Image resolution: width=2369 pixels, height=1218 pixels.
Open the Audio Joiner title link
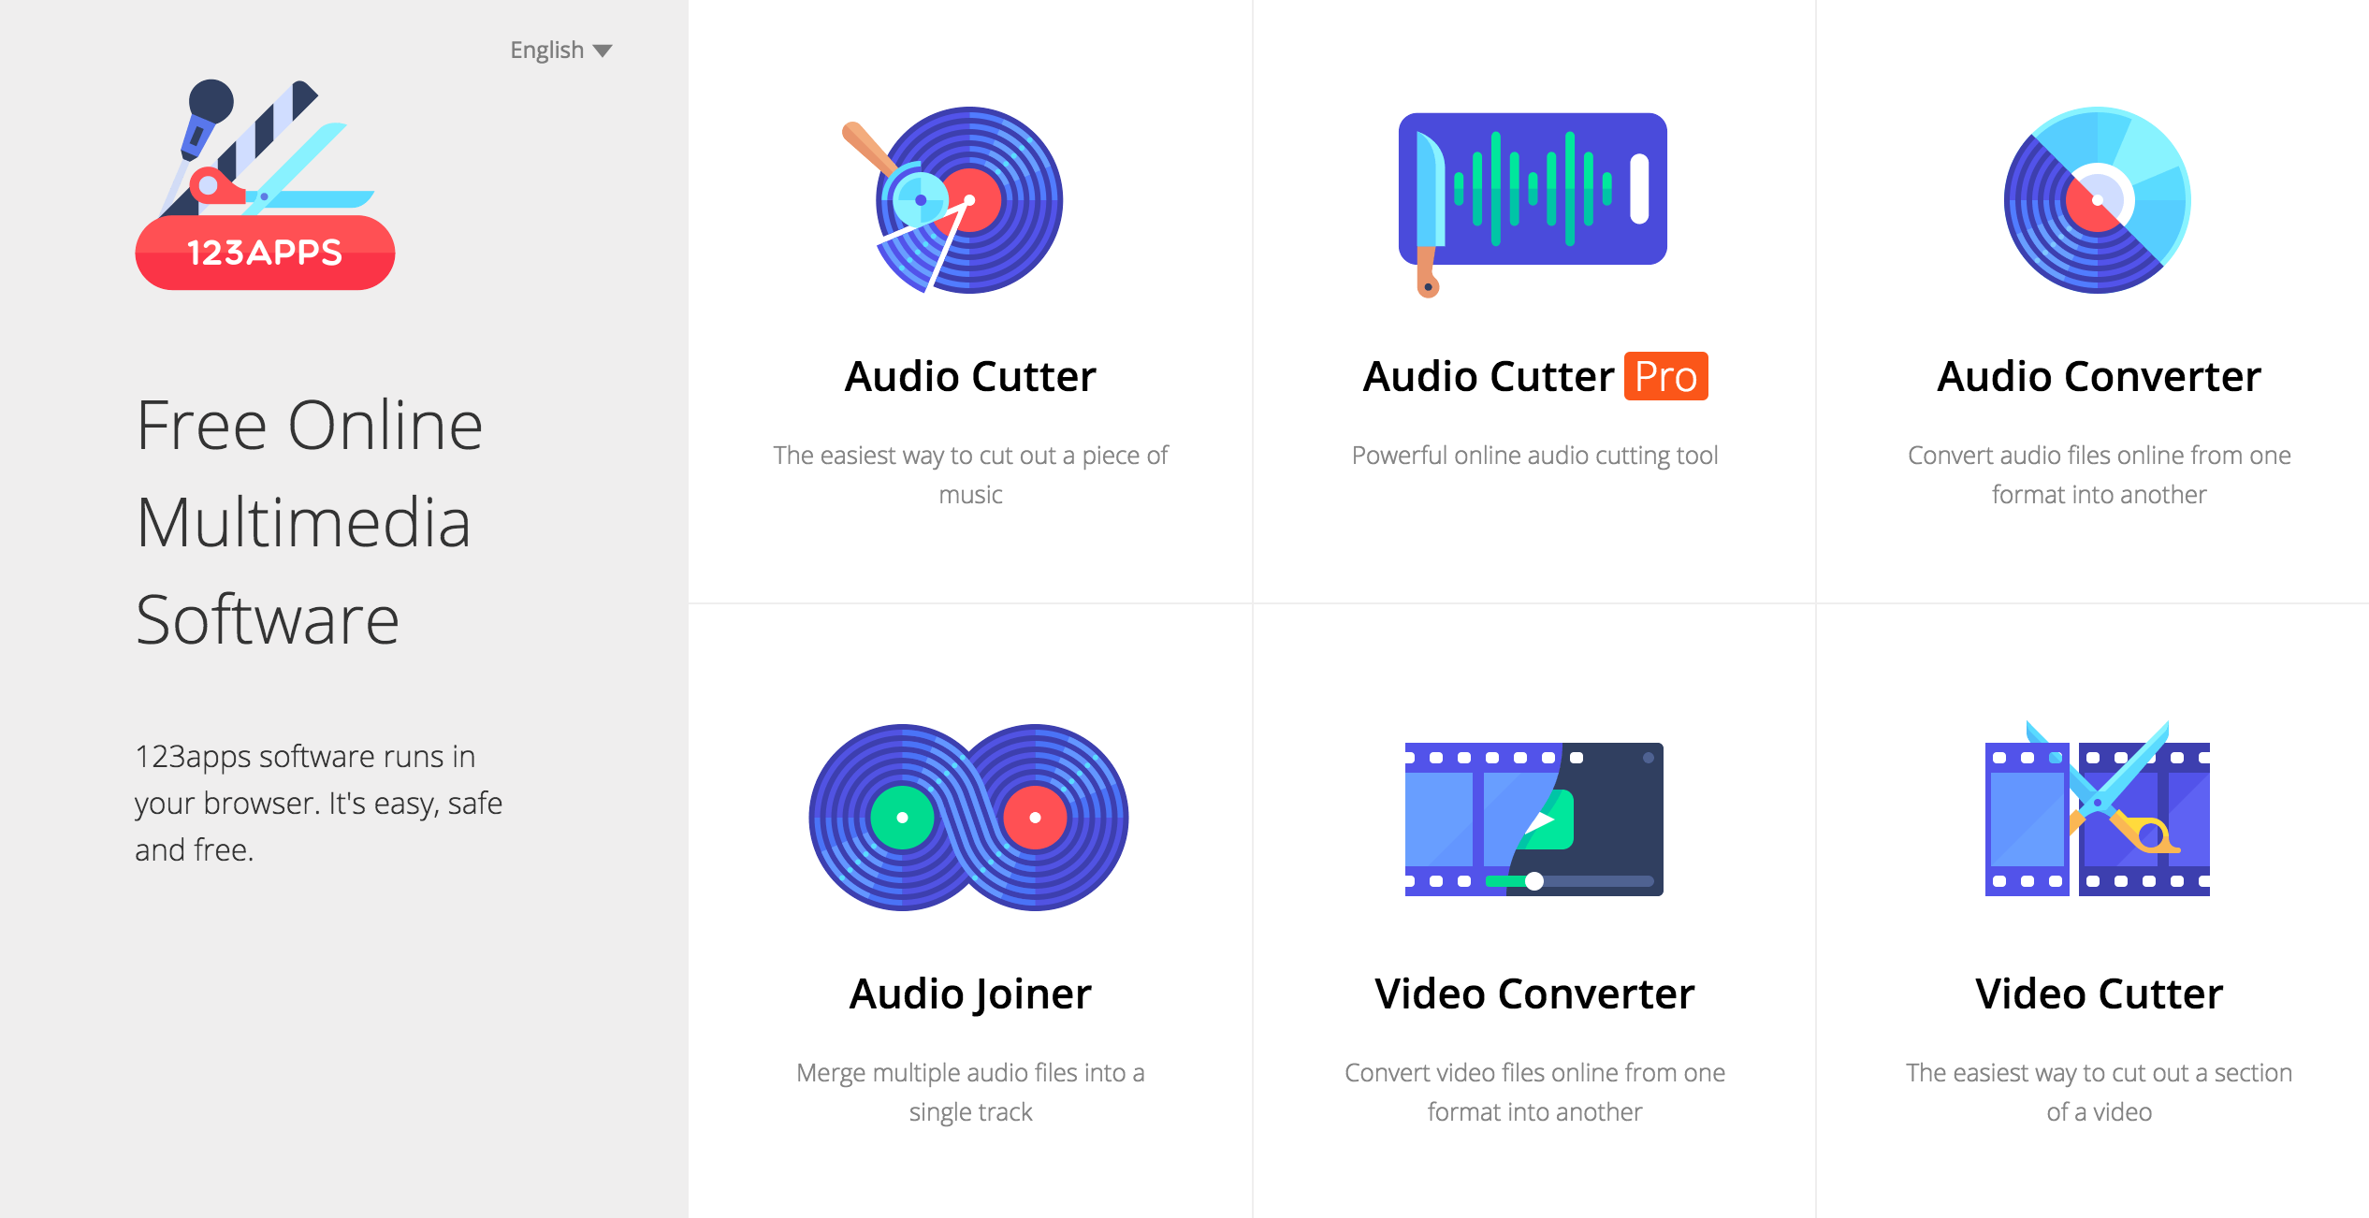(x=969, y=993)
